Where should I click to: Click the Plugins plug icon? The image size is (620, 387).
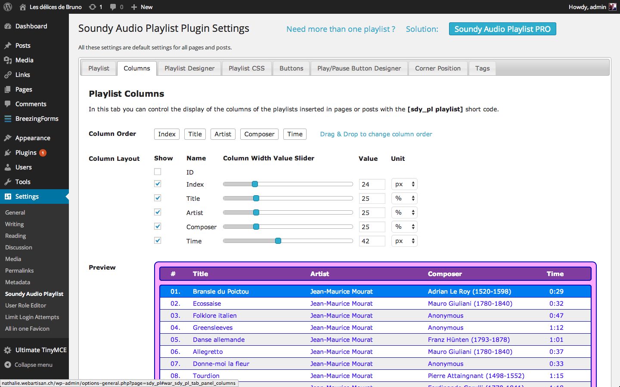[x=8, y=153]
